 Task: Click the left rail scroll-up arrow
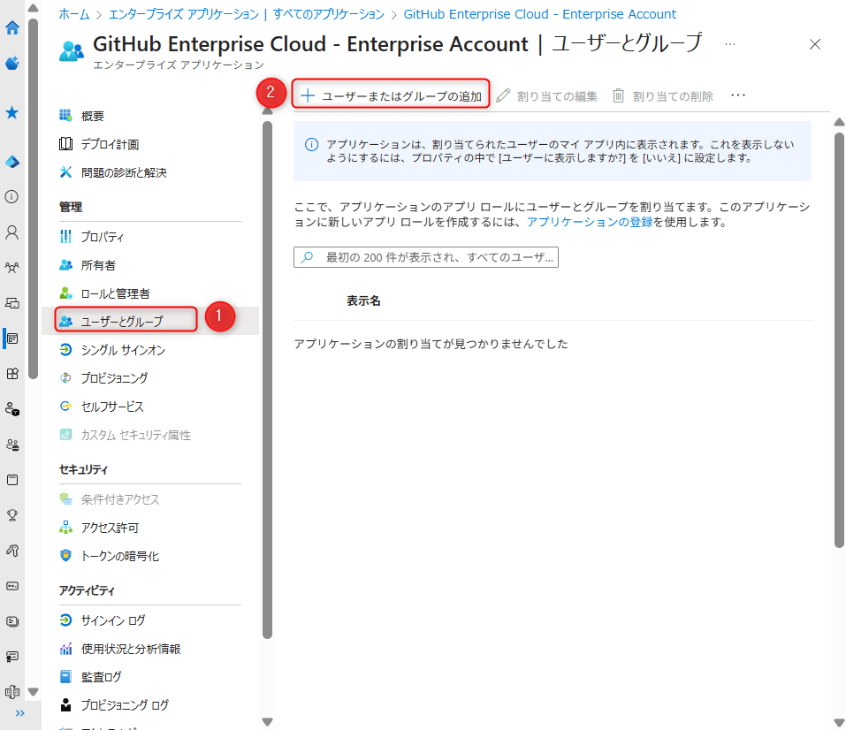[33, 9]
